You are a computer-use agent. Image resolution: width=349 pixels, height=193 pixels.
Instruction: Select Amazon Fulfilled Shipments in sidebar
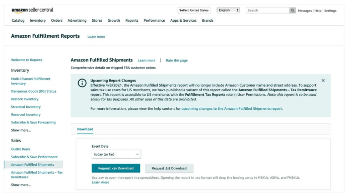[x=33, y=164]
